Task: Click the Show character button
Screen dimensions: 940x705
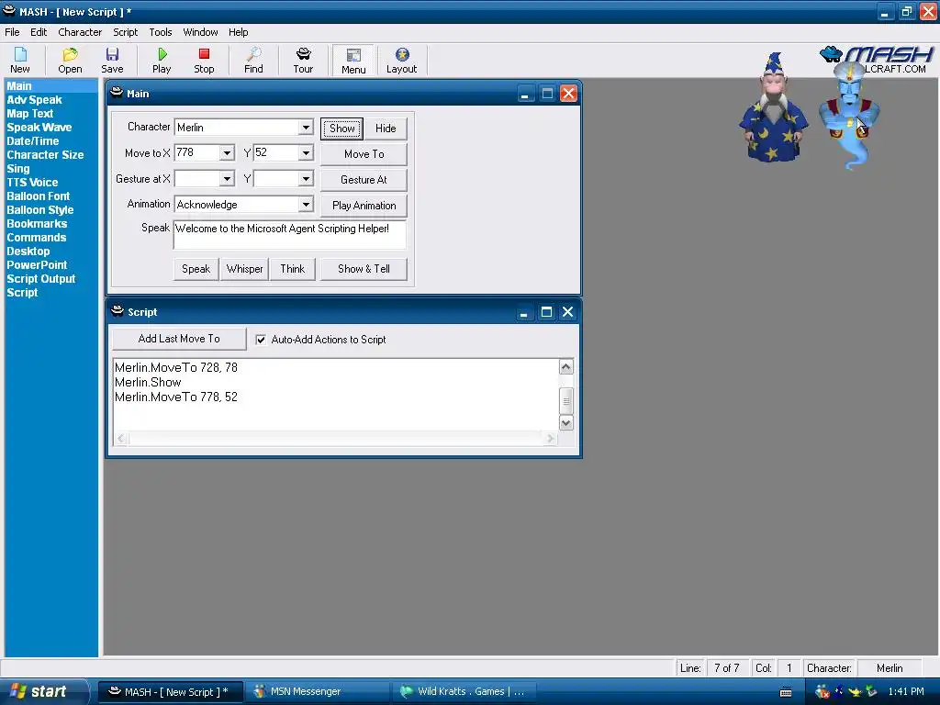Action: click(x=341, y=129)
